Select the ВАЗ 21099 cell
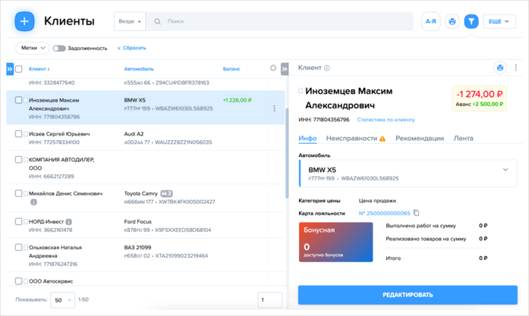This screenshot has height=316, width=529. pyautogui.click(x=137, y=247)
